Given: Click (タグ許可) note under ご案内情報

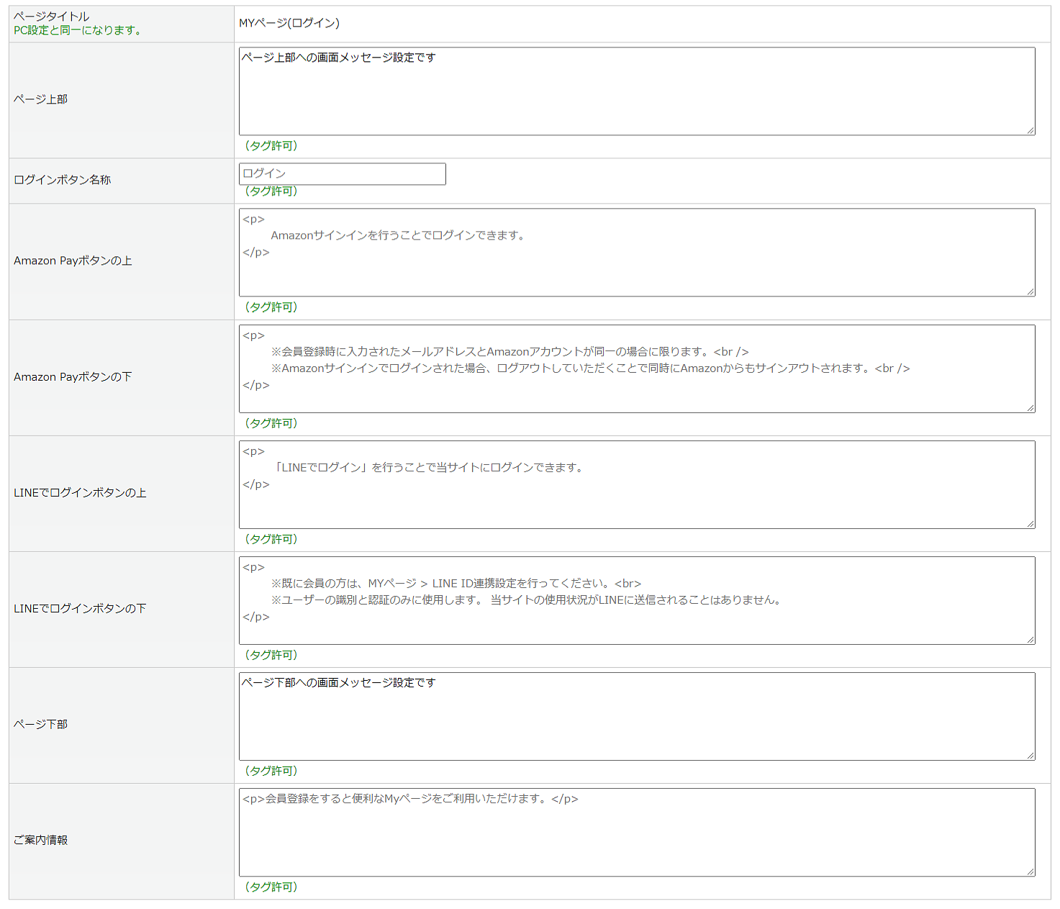Looking at the screenshot, I should point(271,887).
